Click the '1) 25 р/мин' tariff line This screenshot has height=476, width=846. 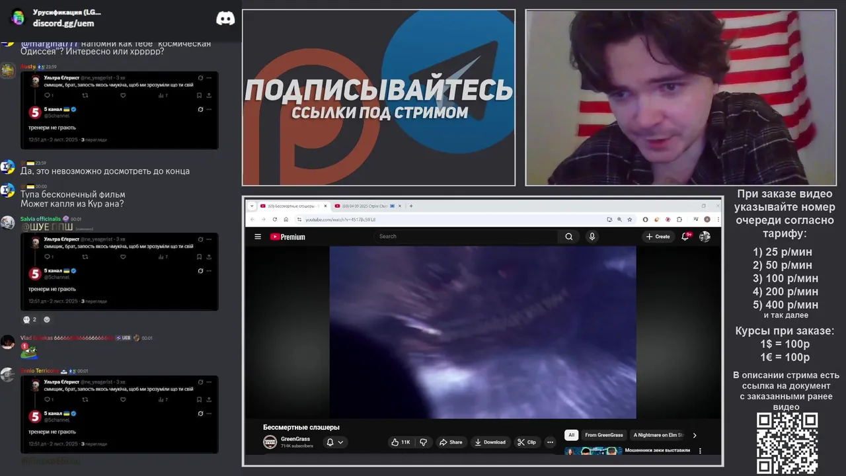[783, 252]
